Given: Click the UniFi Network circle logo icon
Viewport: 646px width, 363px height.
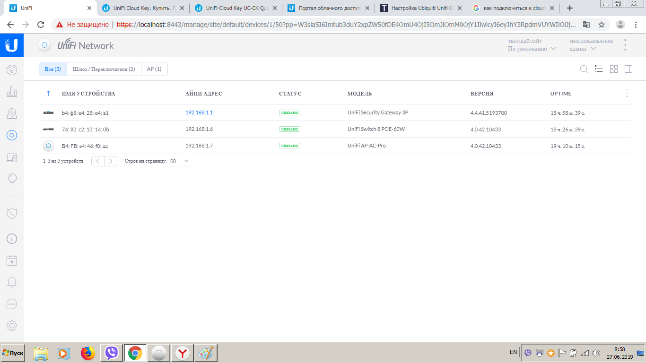Looking at the screenshot, I should tap(44, 45).
